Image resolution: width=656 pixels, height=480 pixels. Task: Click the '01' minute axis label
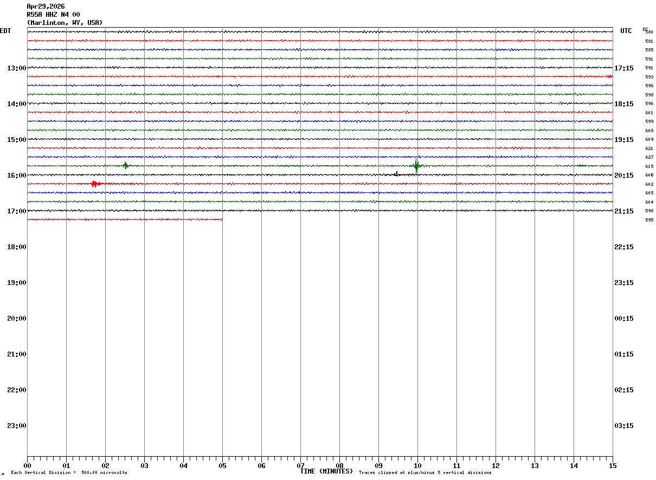(x=66, y=466)
